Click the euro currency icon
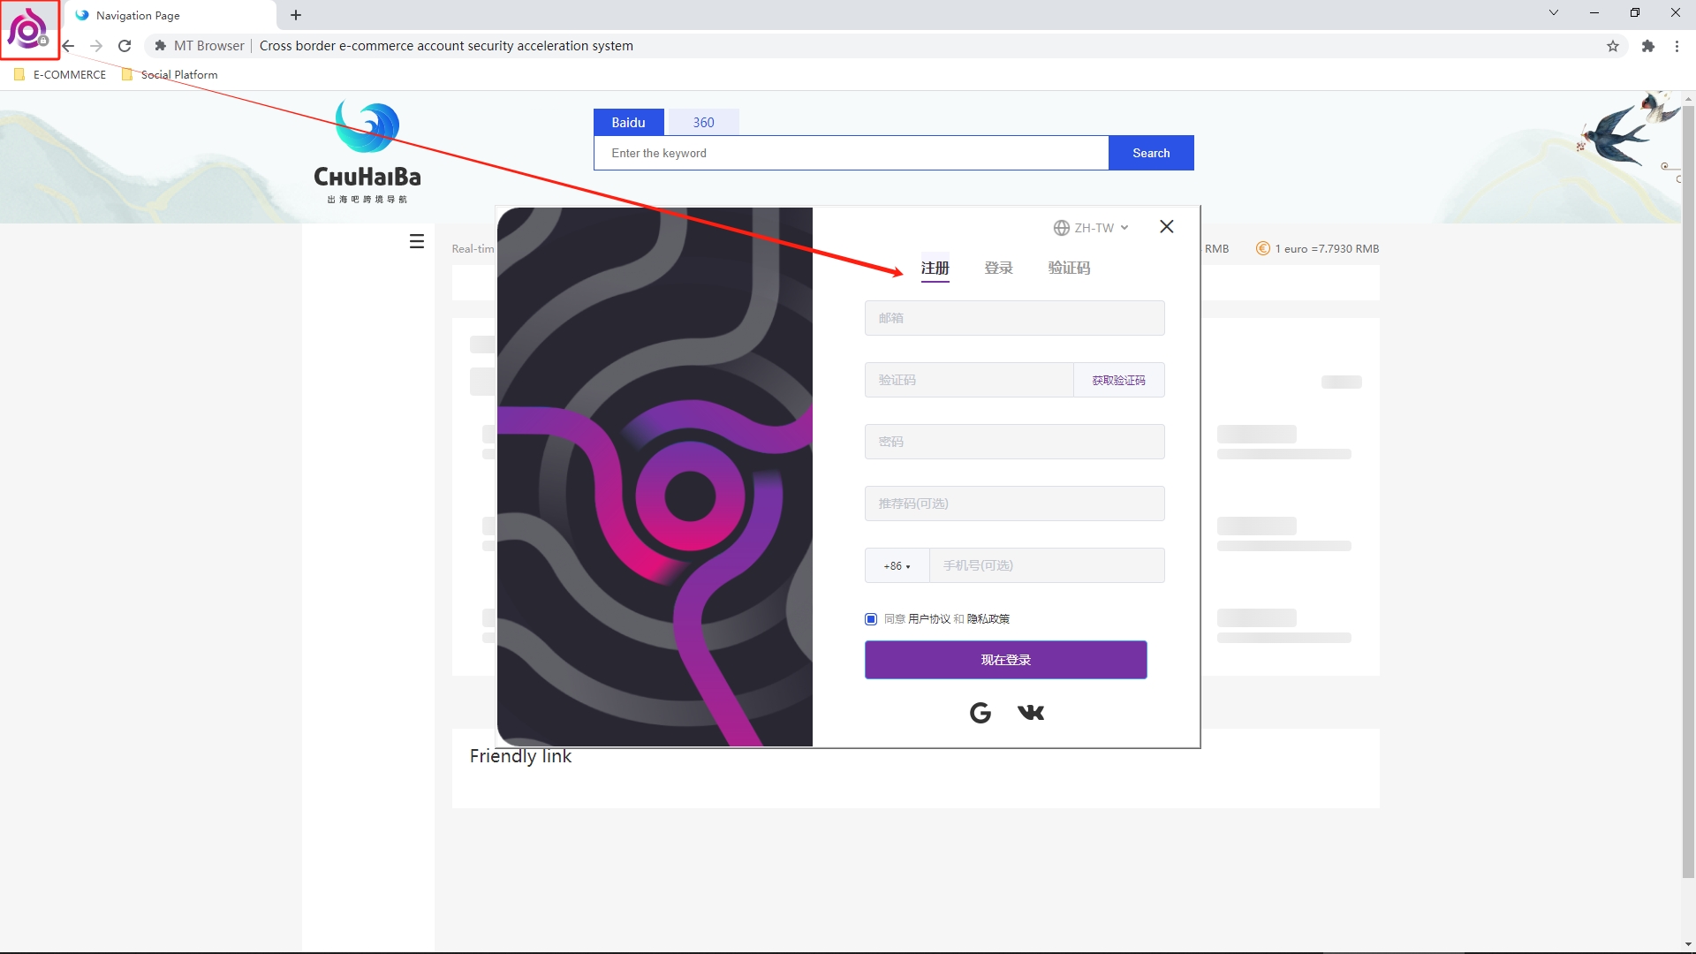The height and width of the screenshot is (954, 1696). pyautogui.click(x=1262, y=249)
